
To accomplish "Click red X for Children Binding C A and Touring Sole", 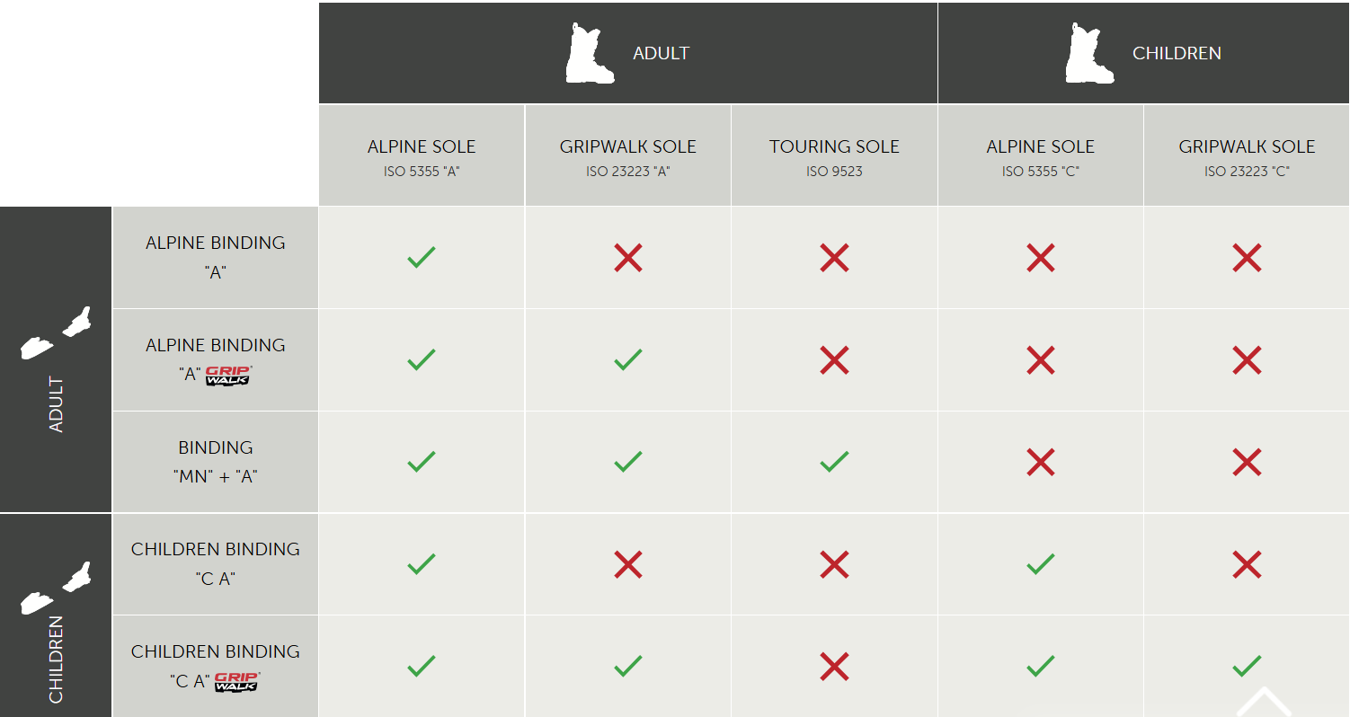I will click(834, 564).
